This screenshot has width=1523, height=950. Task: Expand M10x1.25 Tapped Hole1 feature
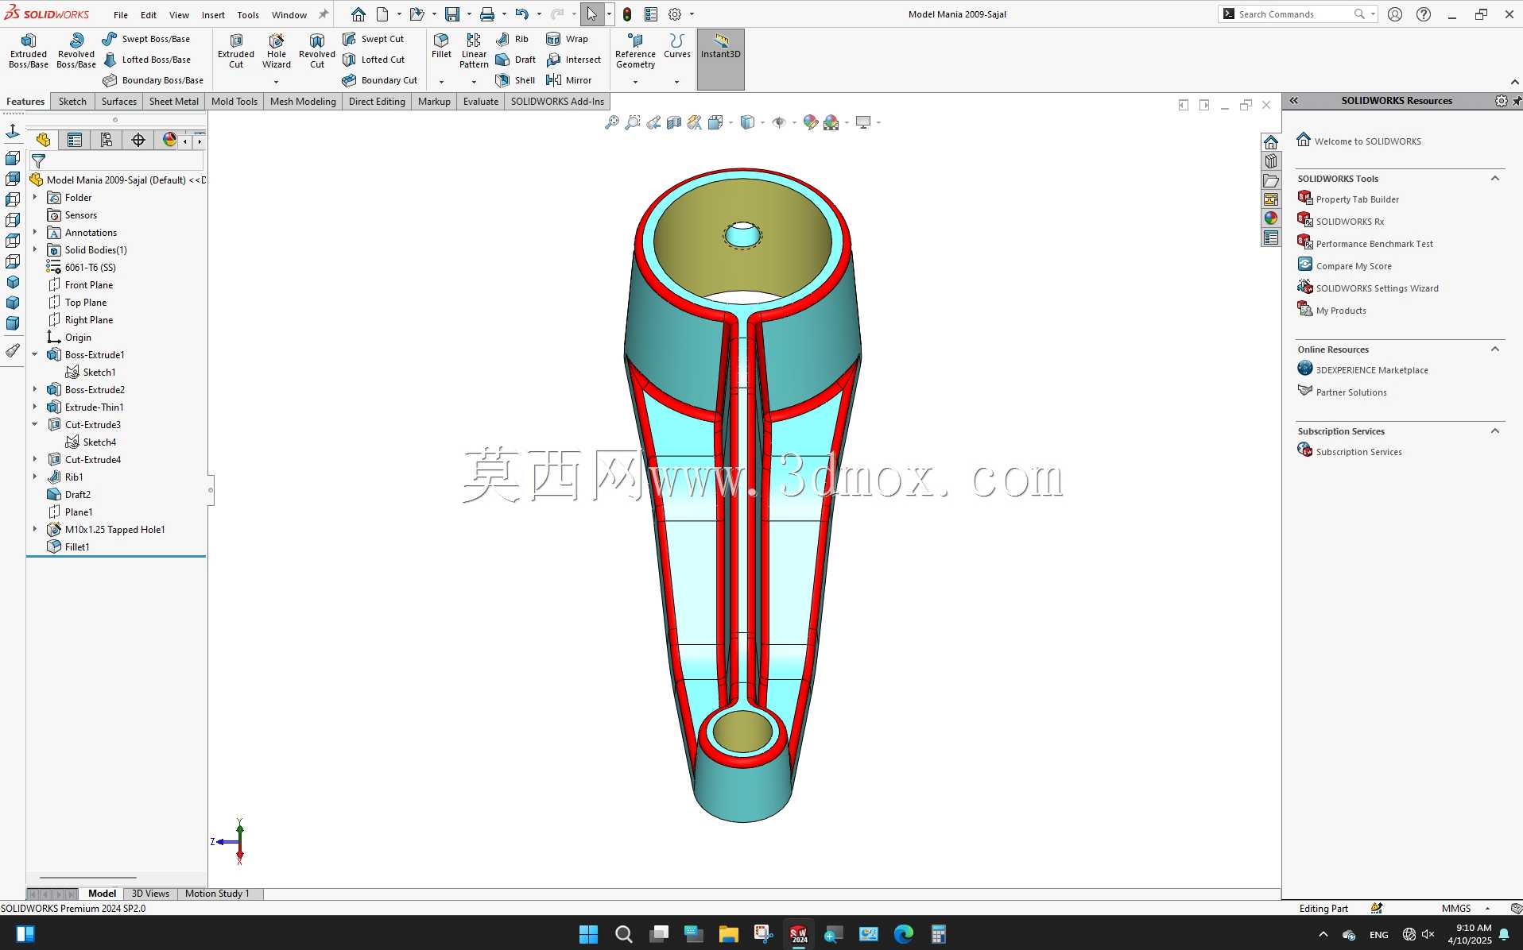[35, 530]
